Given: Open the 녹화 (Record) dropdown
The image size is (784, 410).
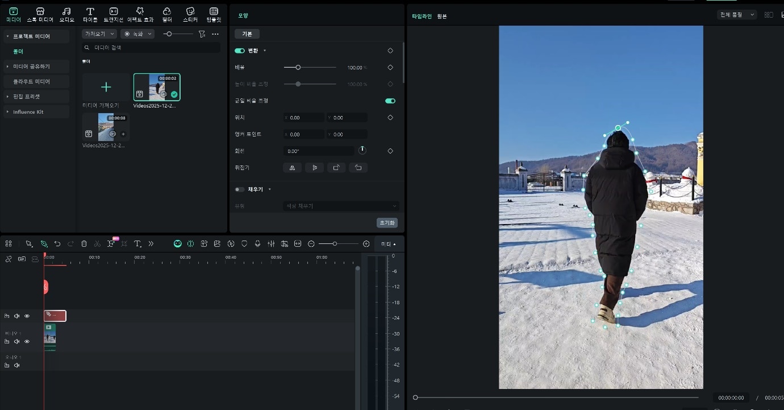Looking at the screenshot, I should (138, 34).
